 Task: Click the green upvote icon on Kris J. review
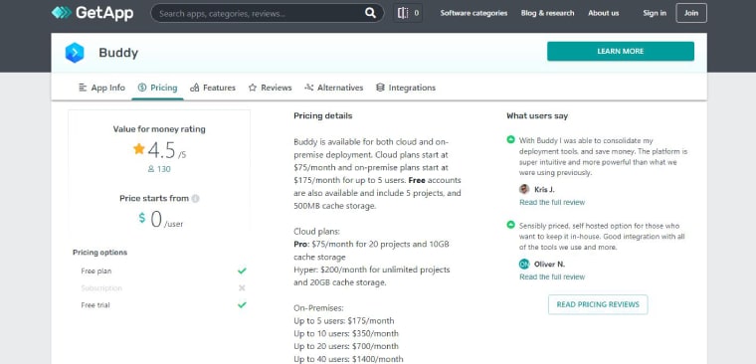[x=510, y=140]
